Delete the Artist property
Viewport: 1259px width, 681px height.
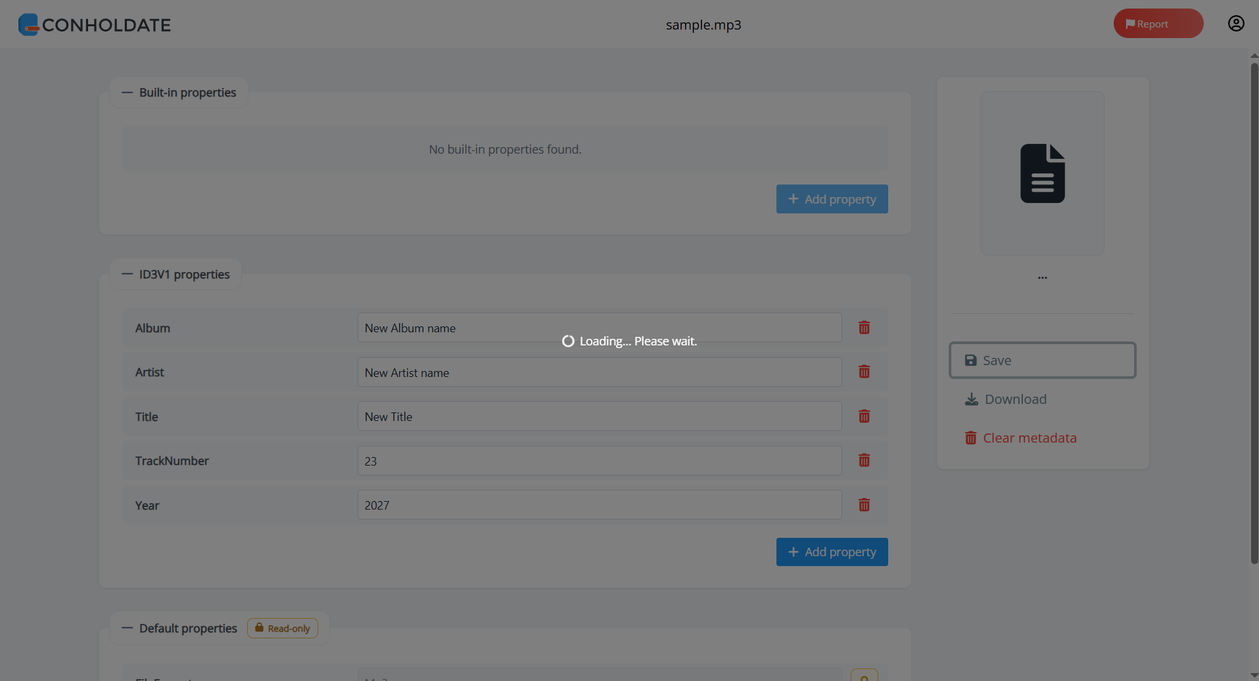click(x=864, y=372)
